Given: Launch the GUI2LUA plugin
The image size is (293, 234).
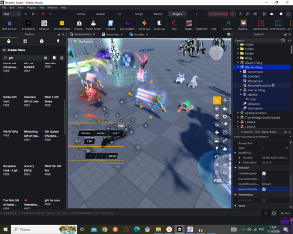Looking at the screenshot, I should (44, 23).
